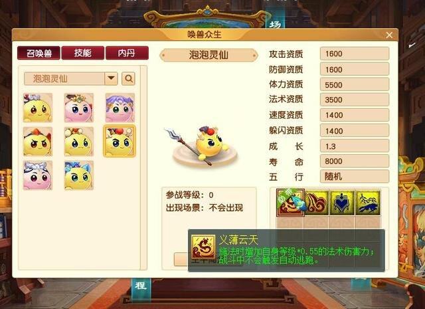Screen dimensions: 425x309
Task: Click the red swirl skill icon
Action: pos(317,203)
